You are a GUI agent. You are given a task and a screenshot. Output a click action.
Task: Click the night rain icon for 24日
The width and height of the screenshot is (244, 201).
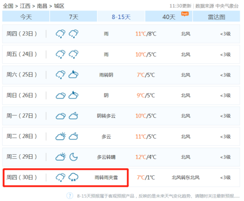click(74, 54)
